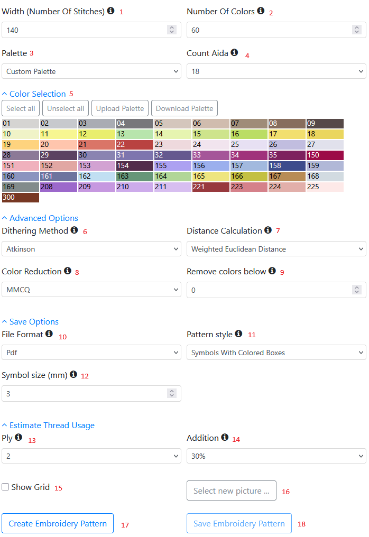Click info icon next to Color Reduction
This screenshot has height=537, width=369.
(x=67, y=271)
